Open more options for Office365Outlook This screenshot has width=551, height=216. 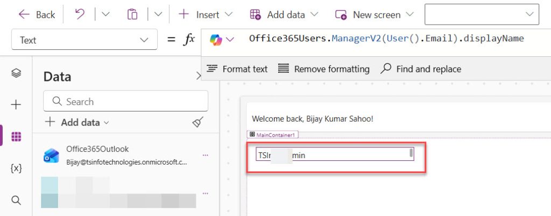coord(206,155)
